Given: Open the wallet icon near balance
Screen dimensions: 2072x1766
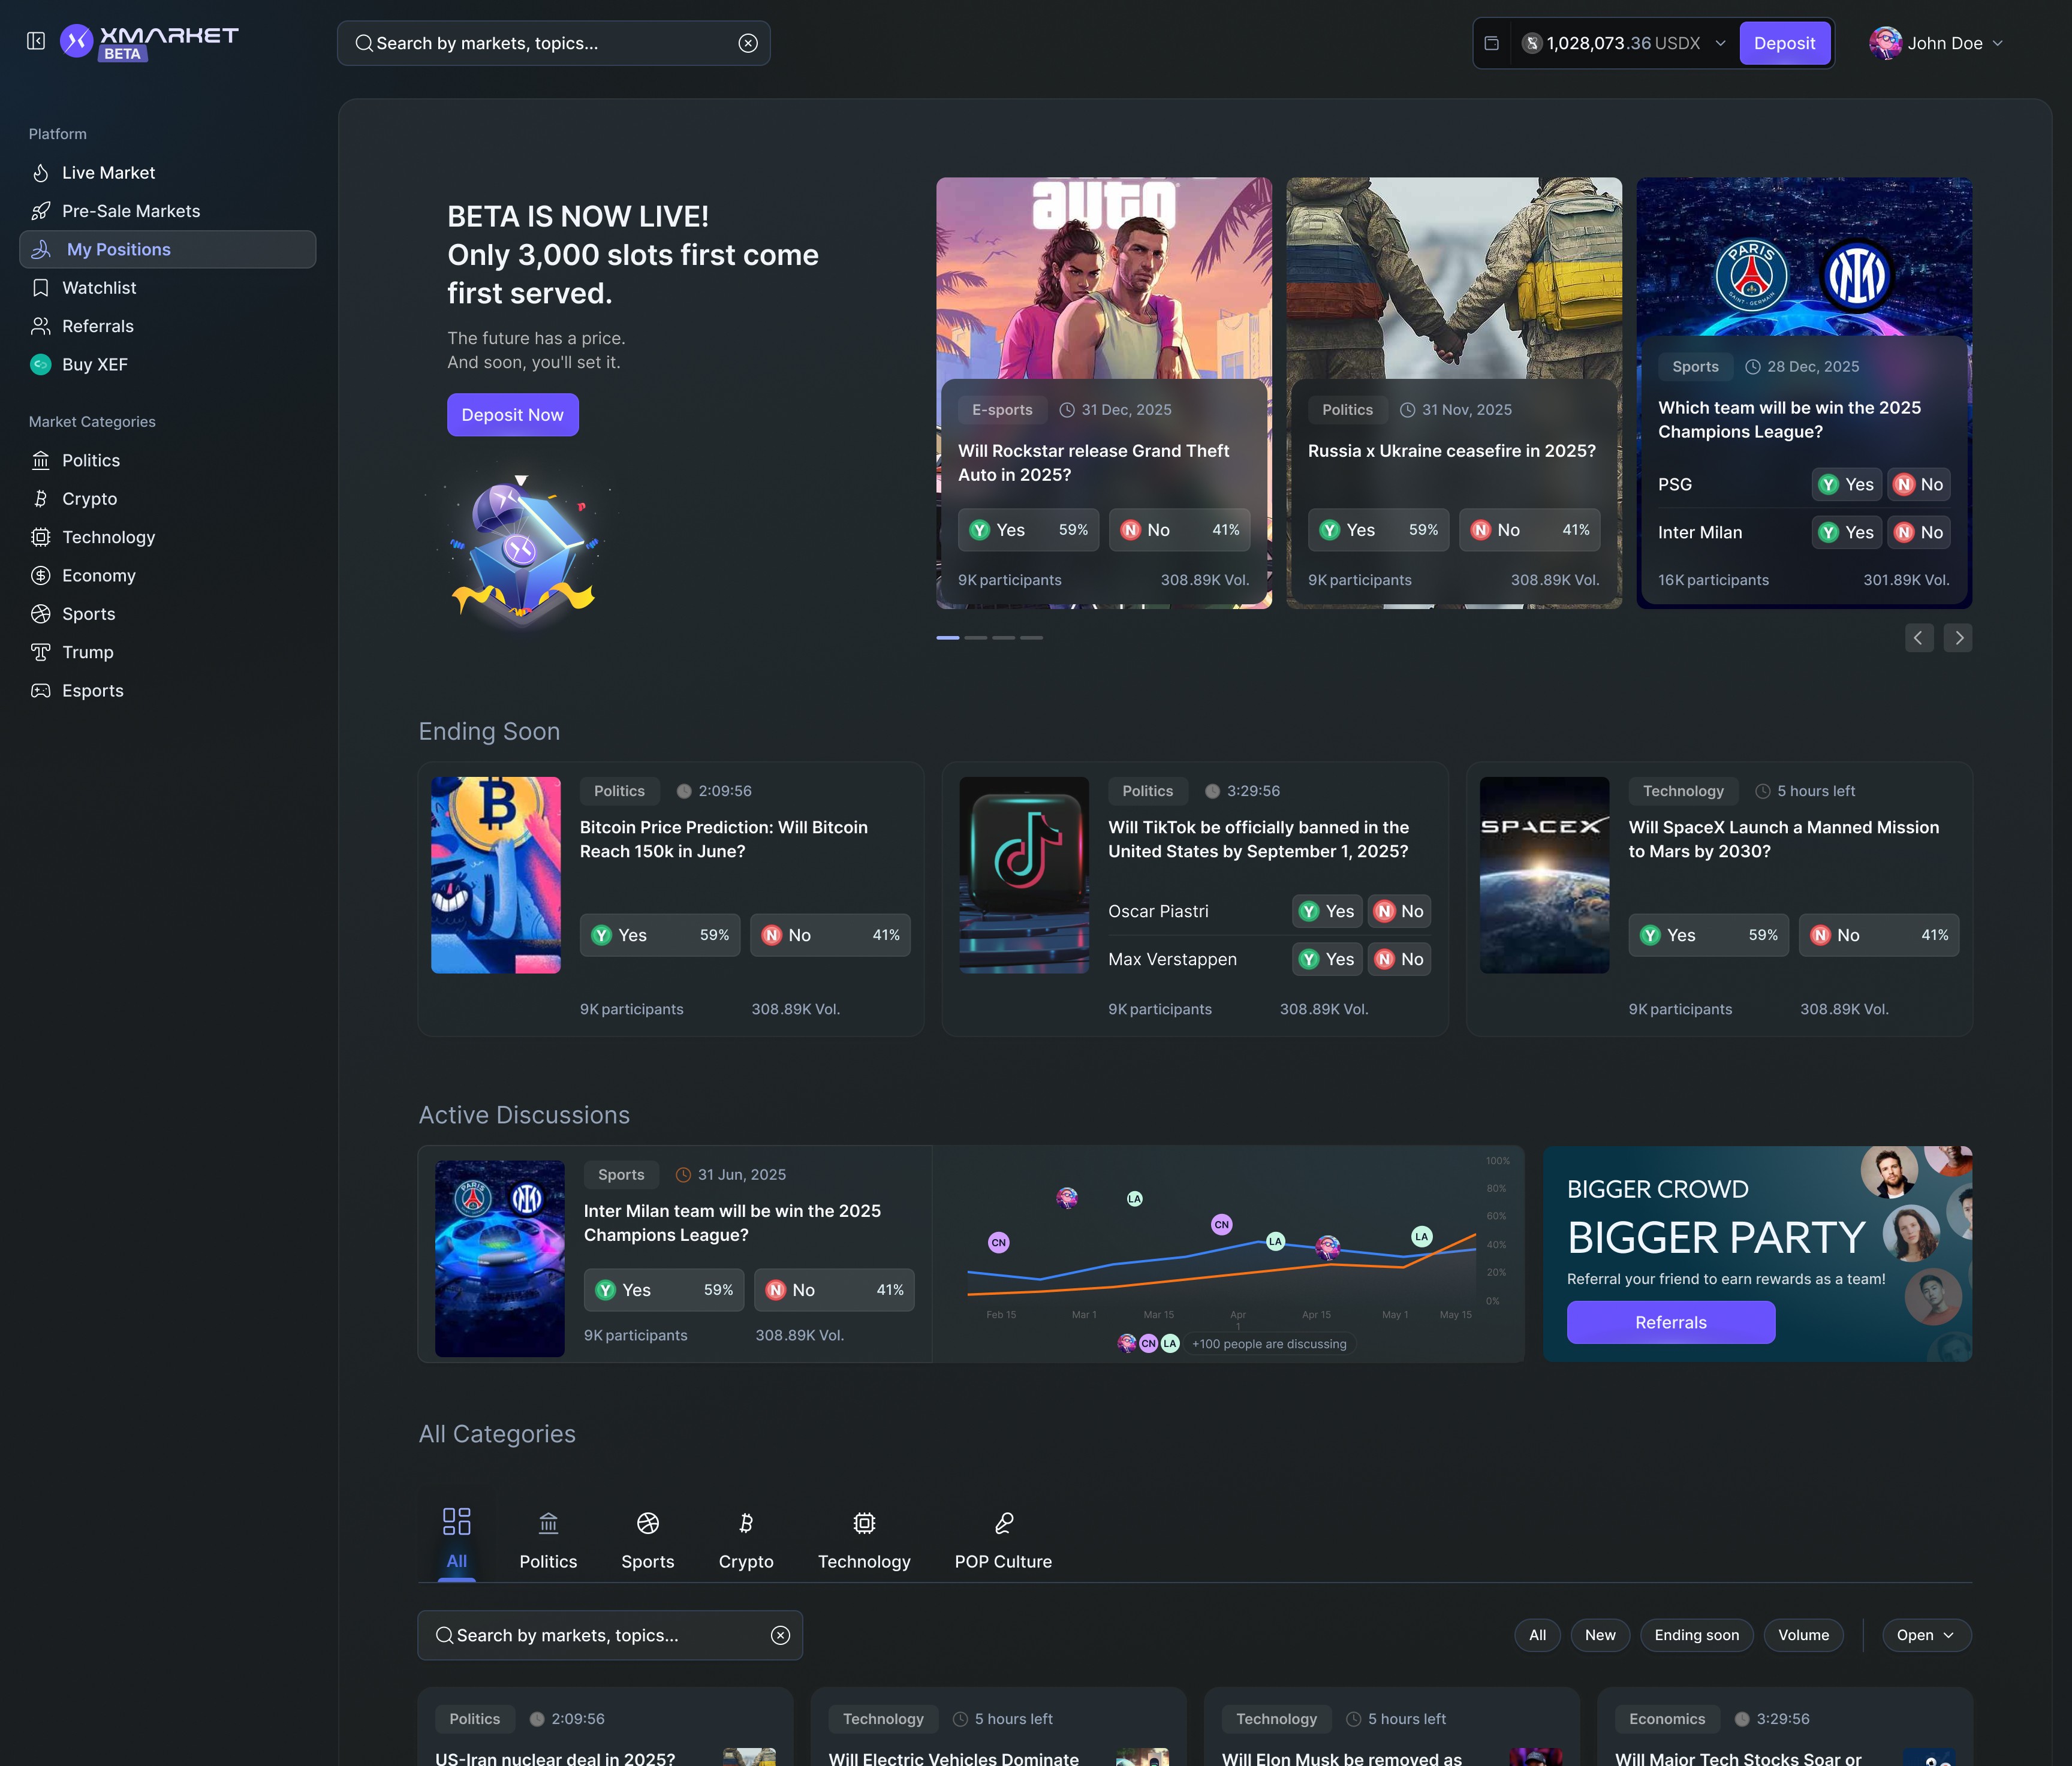Looking at the screenshot, I should pyautogui.click(x=1491, y=43).
